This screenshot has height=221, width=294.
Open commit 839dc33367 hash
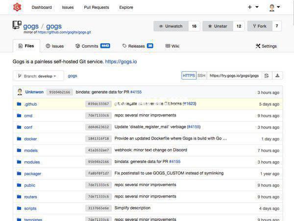click(x=98, y=104)
